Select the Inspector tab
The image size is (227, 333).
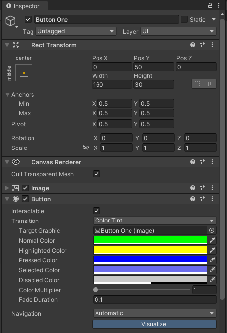coord(23,6)
